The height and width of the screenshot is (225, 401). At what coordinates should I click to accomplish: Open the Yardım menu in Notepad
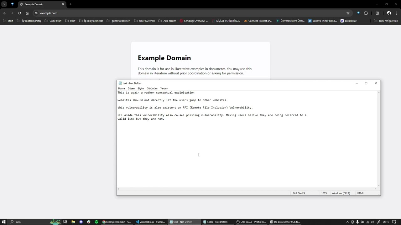(x=164, y=88)
